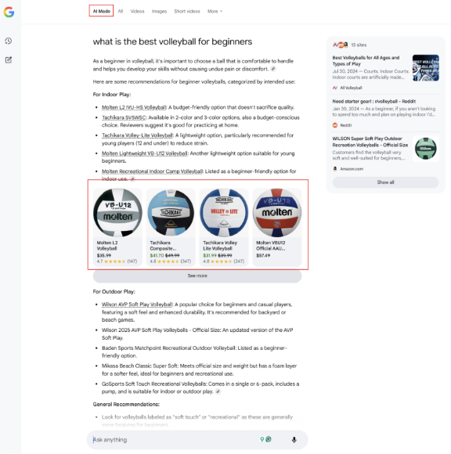Click the 'For Outdoor Play:' heading
Image resolution: width=451 pixels, height=454 pixels.
[114, 291]
